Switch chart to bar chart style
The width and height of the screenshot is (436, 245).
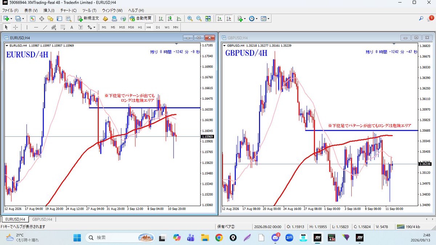pos(161,19)
